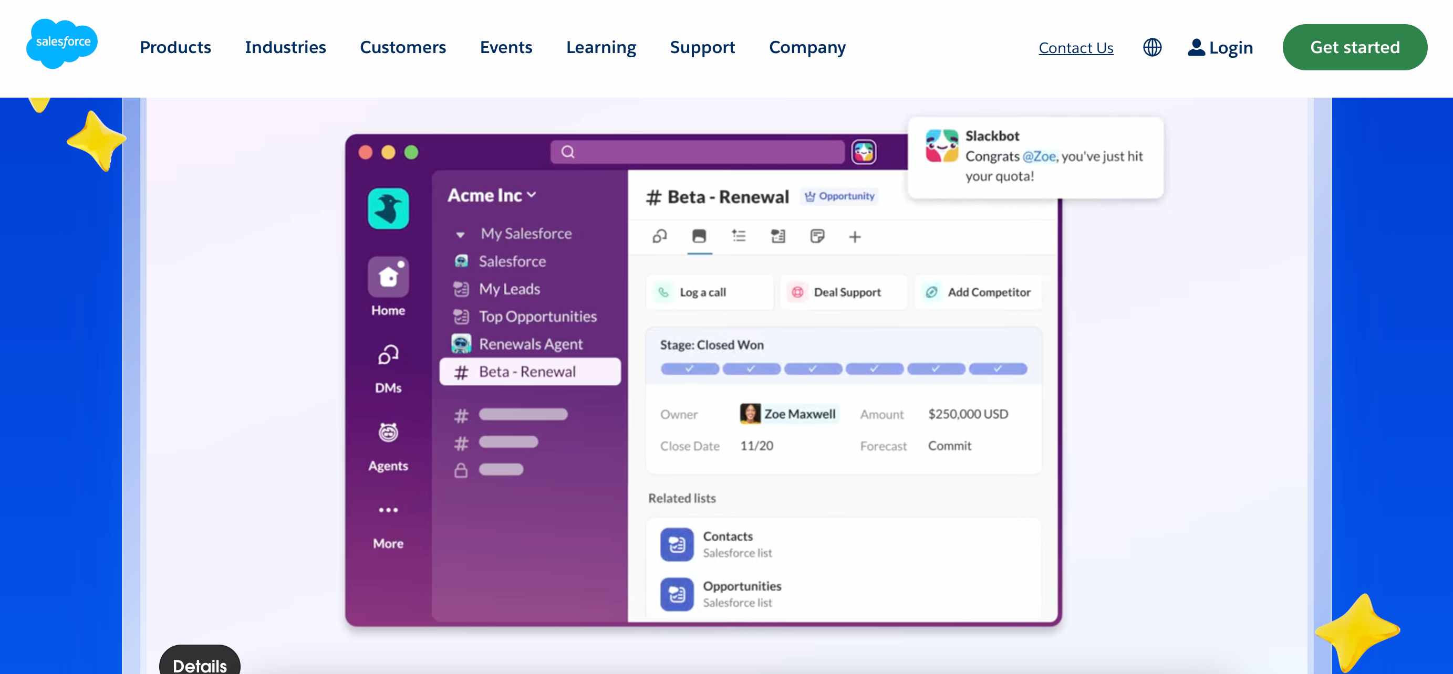
Task: Click the first placeholder hashtag channel
Action: pyautogui.click(x=511, y=415)
